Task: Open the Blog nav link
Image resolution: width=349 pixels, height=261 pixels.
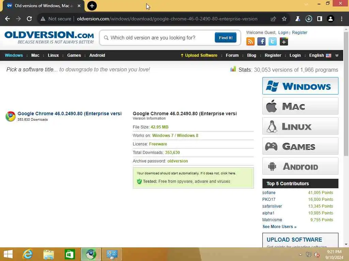Action: [252, 55]
